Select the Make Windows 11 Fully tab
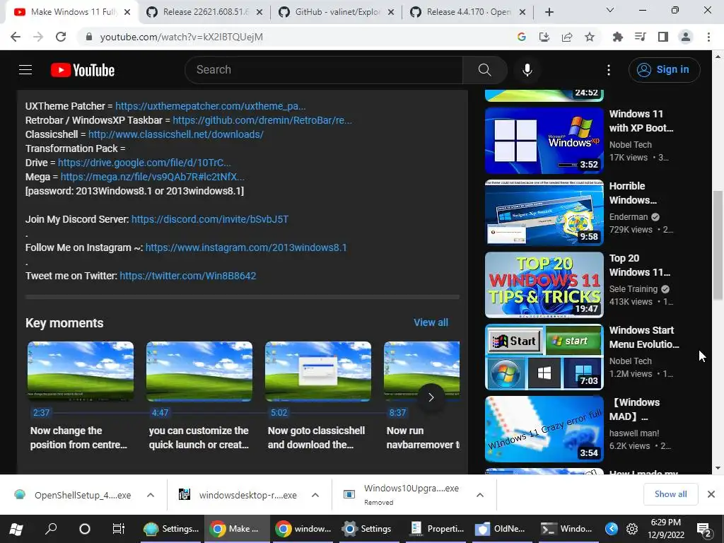724x543 pixels. (x=71, y=12)
